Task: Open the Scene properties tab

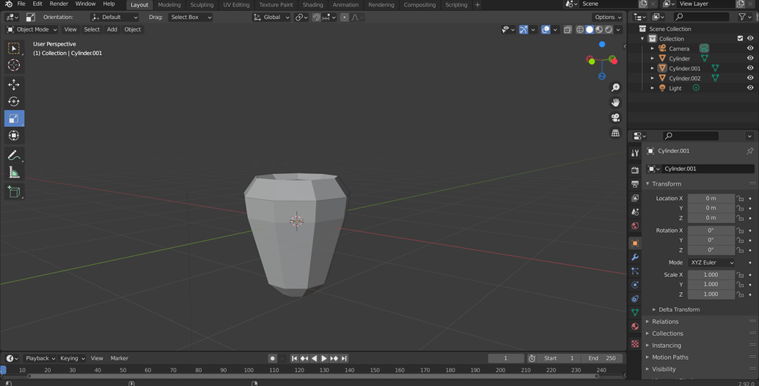Action: tap(635, 212)
